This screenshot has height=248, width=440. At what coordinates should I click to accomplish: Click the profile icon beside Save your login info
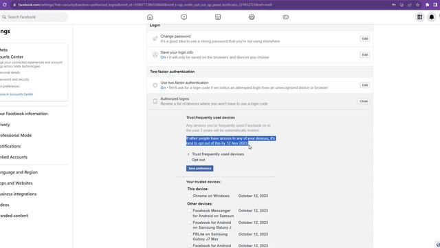[155, 54]
